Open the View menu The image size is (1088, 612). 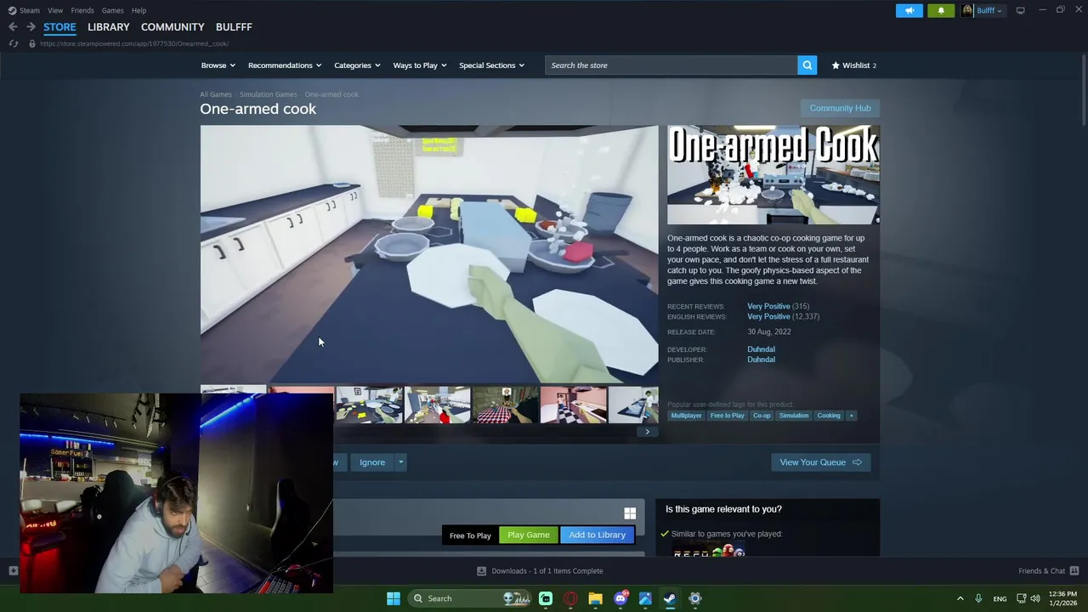tap(55, 10)
